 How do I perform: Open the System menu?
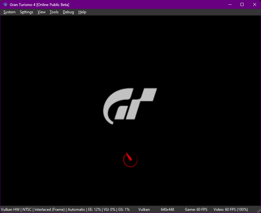pos(9,12)
